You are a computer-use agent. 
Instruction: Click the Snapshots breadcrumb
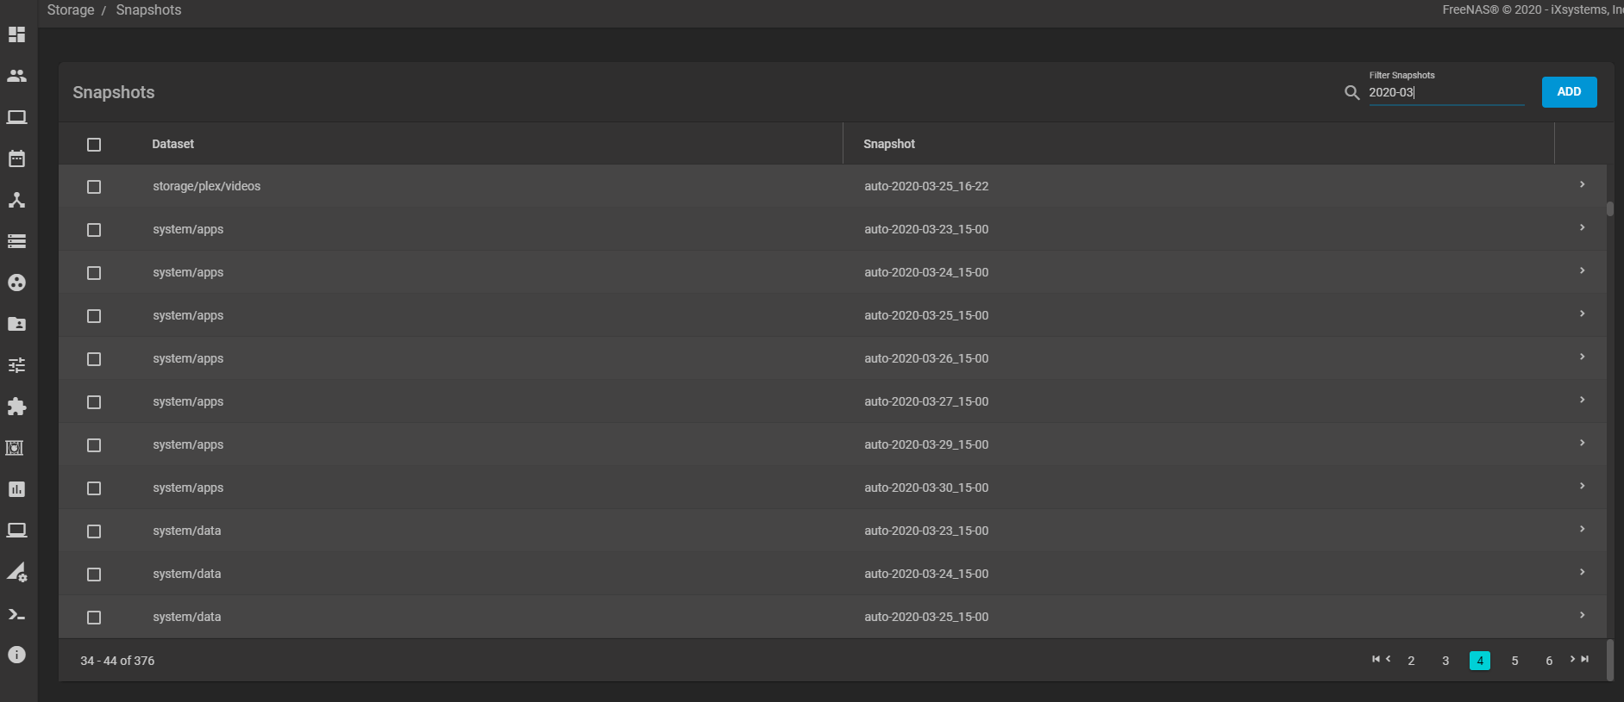coord(148,10)
